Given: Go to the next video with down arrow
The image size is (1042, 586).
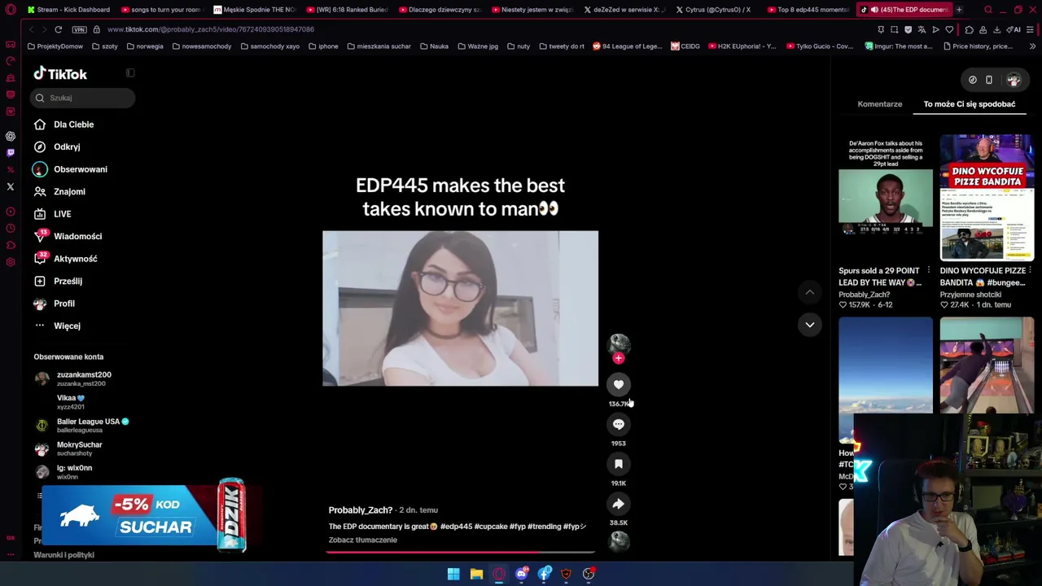Looking at the screenshot, I should pos(809,325).
